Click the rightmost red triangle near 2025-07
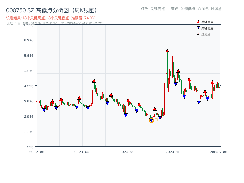 point(213,82)
